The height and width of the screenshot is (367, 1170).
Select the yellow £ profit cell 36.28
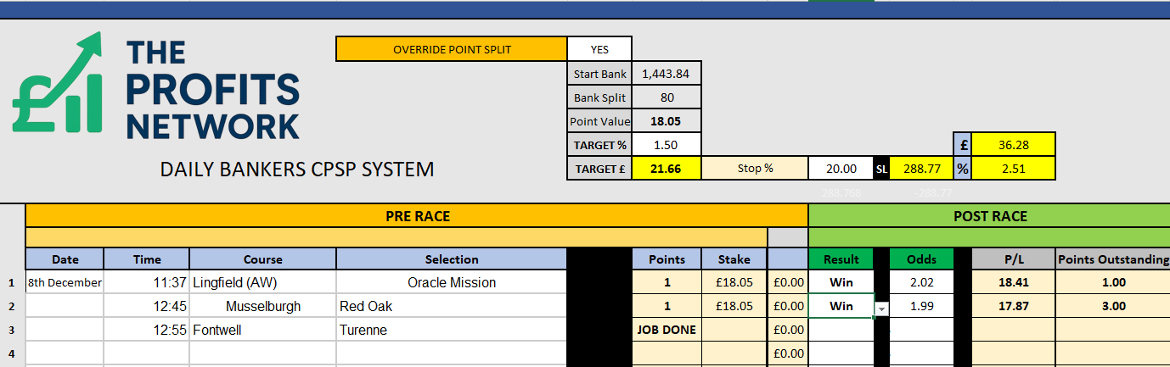coord(1014,145)
